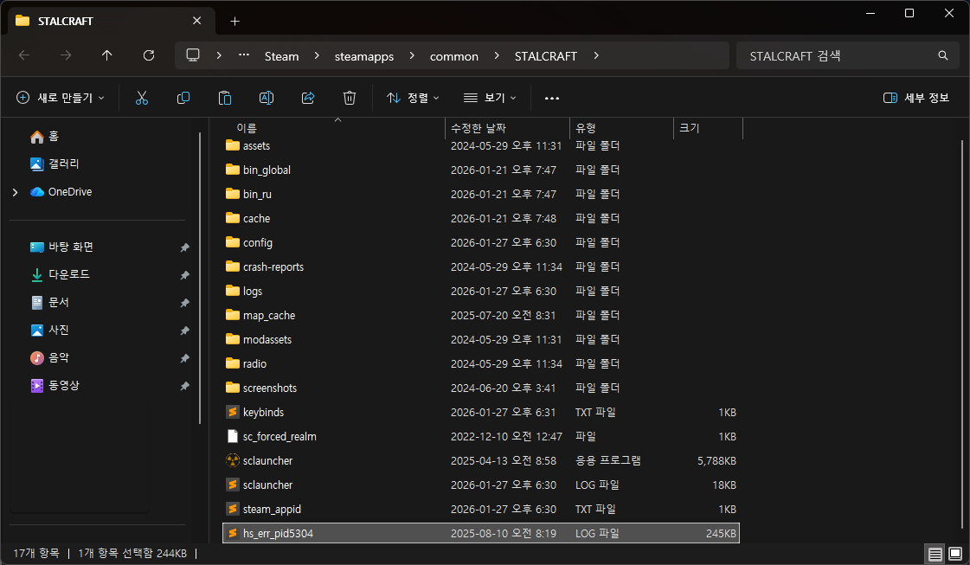
Task: Open the 정렬 sort dropdown
Action: [x=414, y=98]
